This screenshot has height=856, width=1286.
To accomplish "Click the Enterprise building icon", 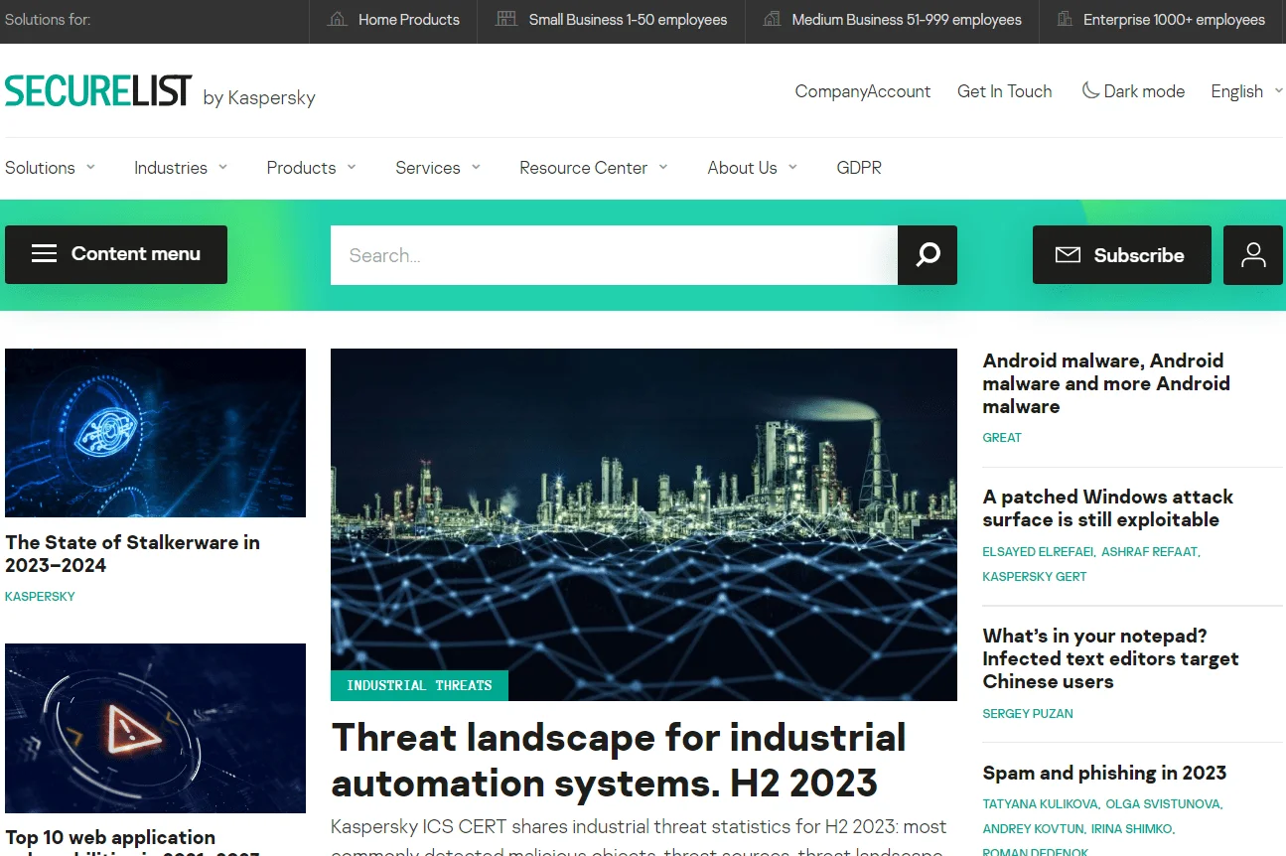I will click(1066, 20).
